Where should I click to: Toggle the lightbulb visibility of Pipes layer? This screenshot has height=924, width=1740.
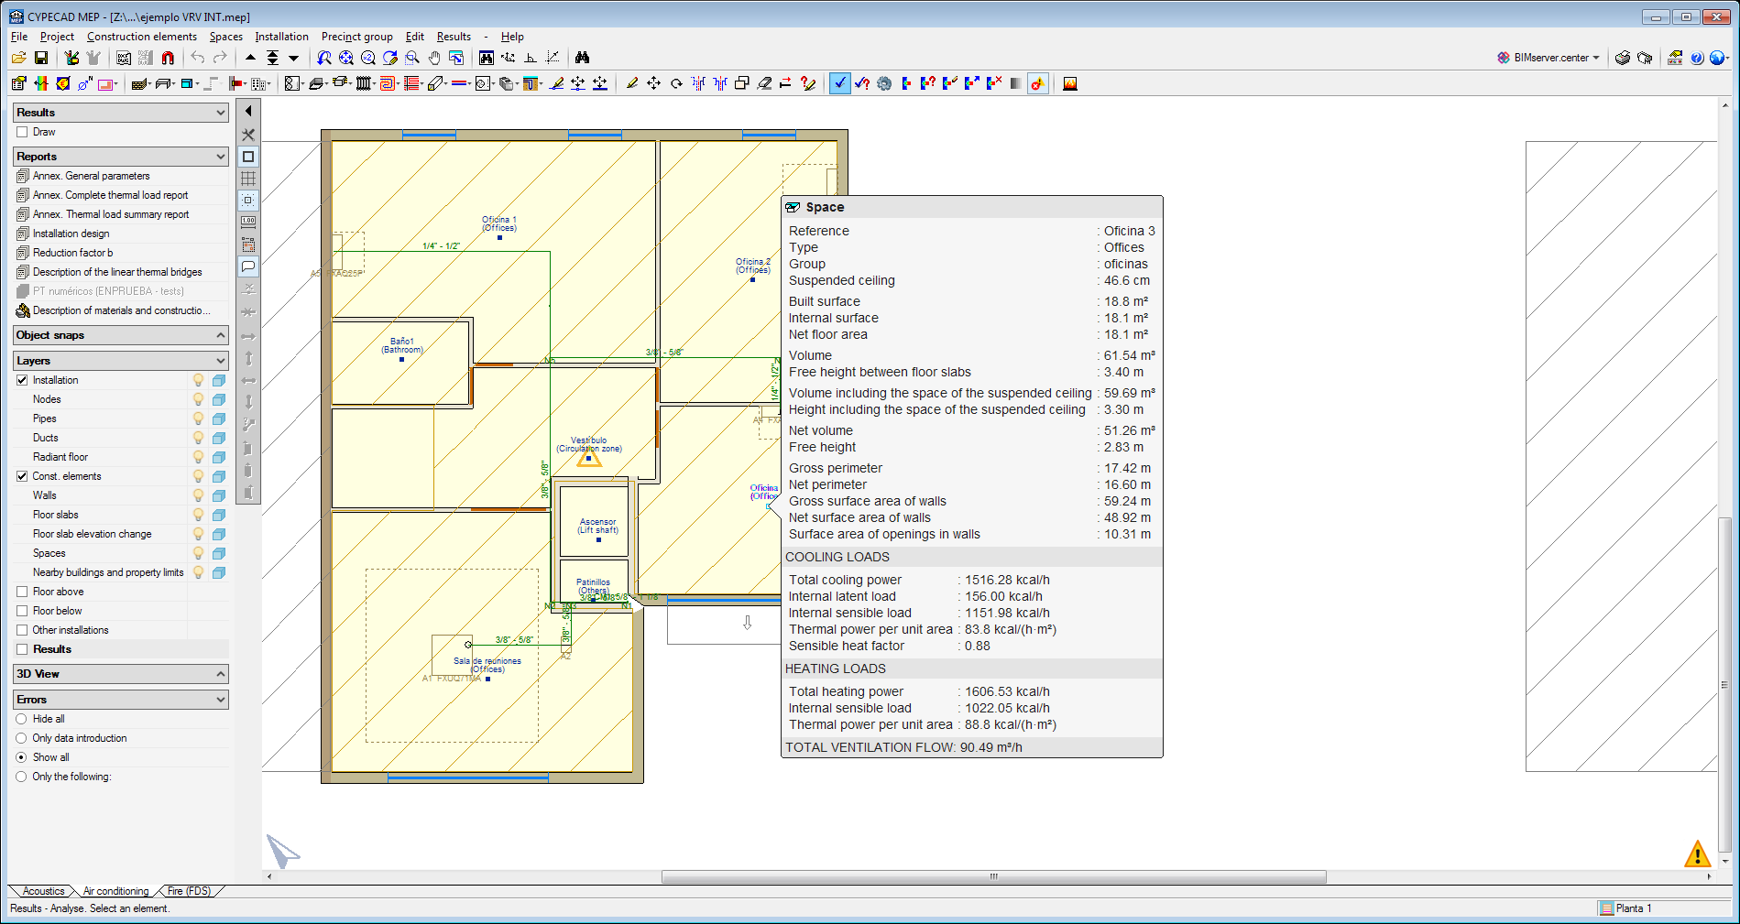(x=198, y=419)
